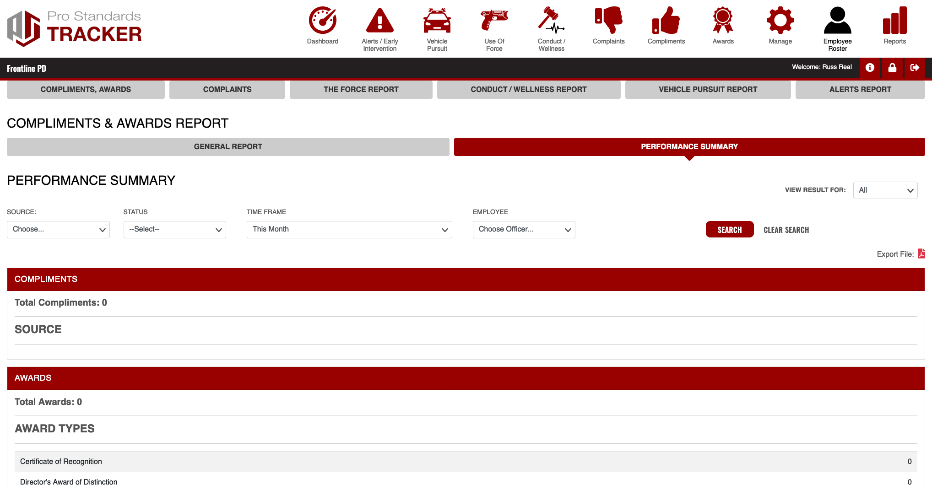932x485 pixels.
Task: Expand the Choose Officer dropdown
Action: coord(524,230)
